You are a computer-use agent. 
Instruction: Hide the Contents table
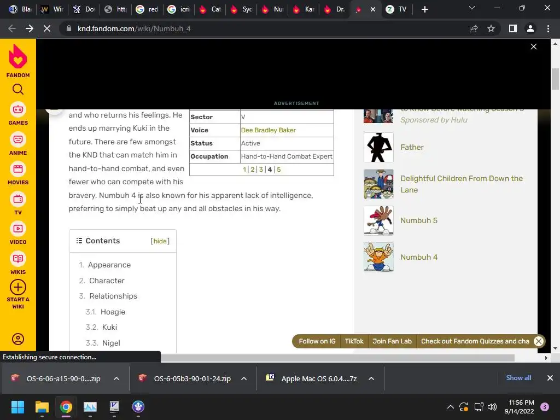click(160, 241)
